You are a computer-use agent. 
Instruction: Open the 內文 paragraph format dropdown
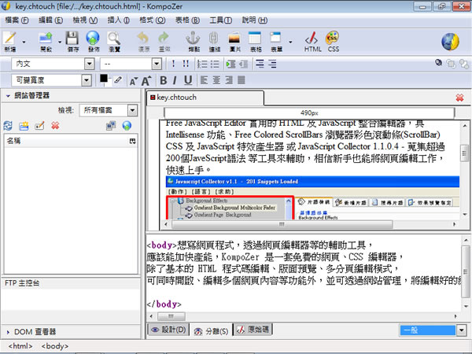pos(55,63)
